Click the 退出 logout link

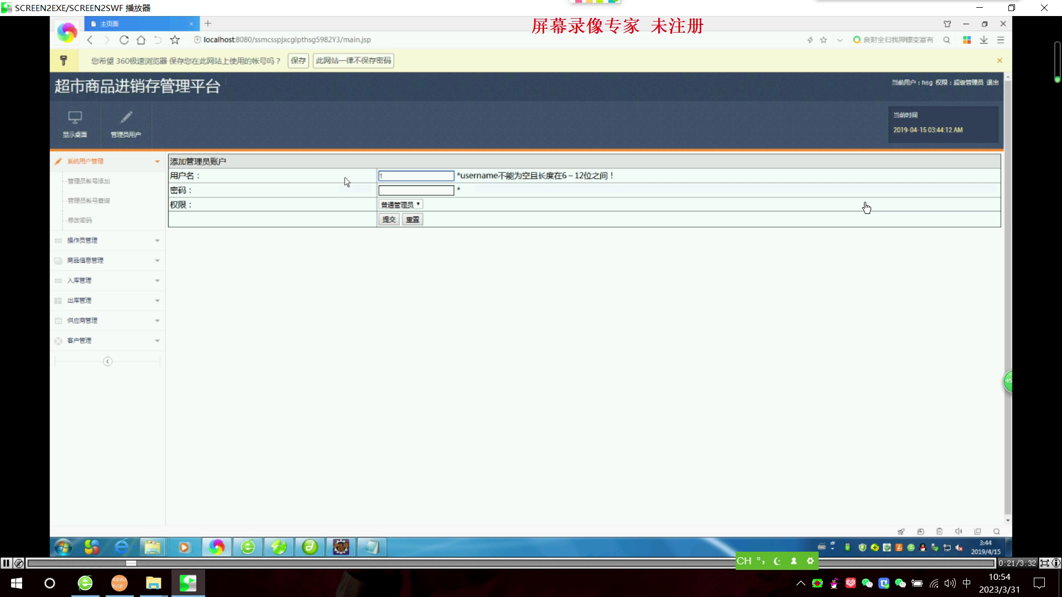[x=992, y=82]
